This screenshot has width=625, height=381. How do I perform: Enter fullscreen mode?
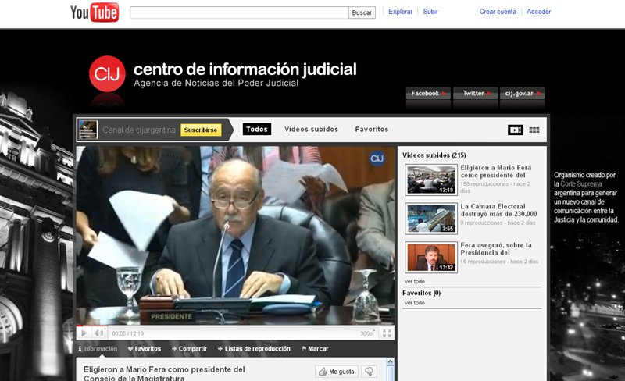(x=387, y=333)
